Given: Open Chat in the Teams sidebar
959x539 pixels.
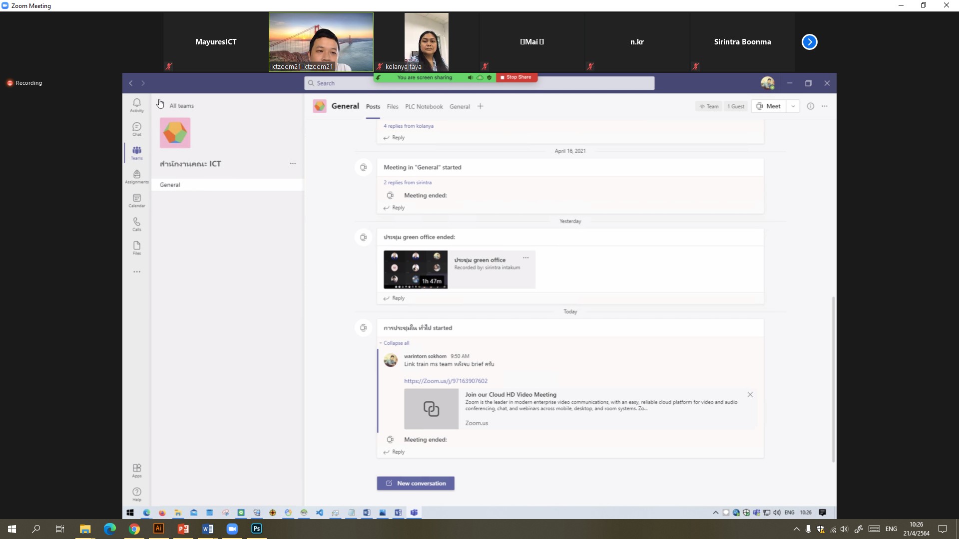Looking at the screenshot, I should [x=137, y=129].
